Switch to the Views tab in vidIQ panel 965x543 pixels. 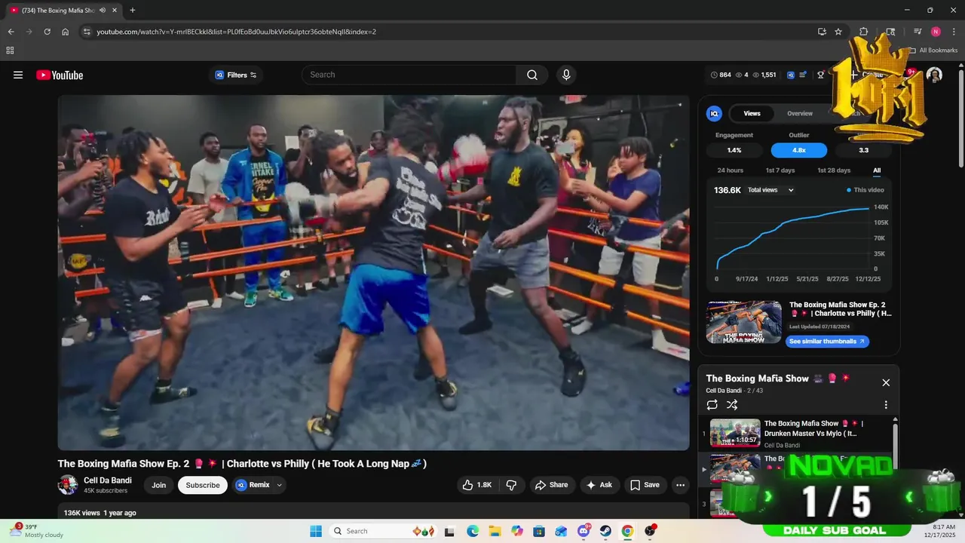pos(752,113)
